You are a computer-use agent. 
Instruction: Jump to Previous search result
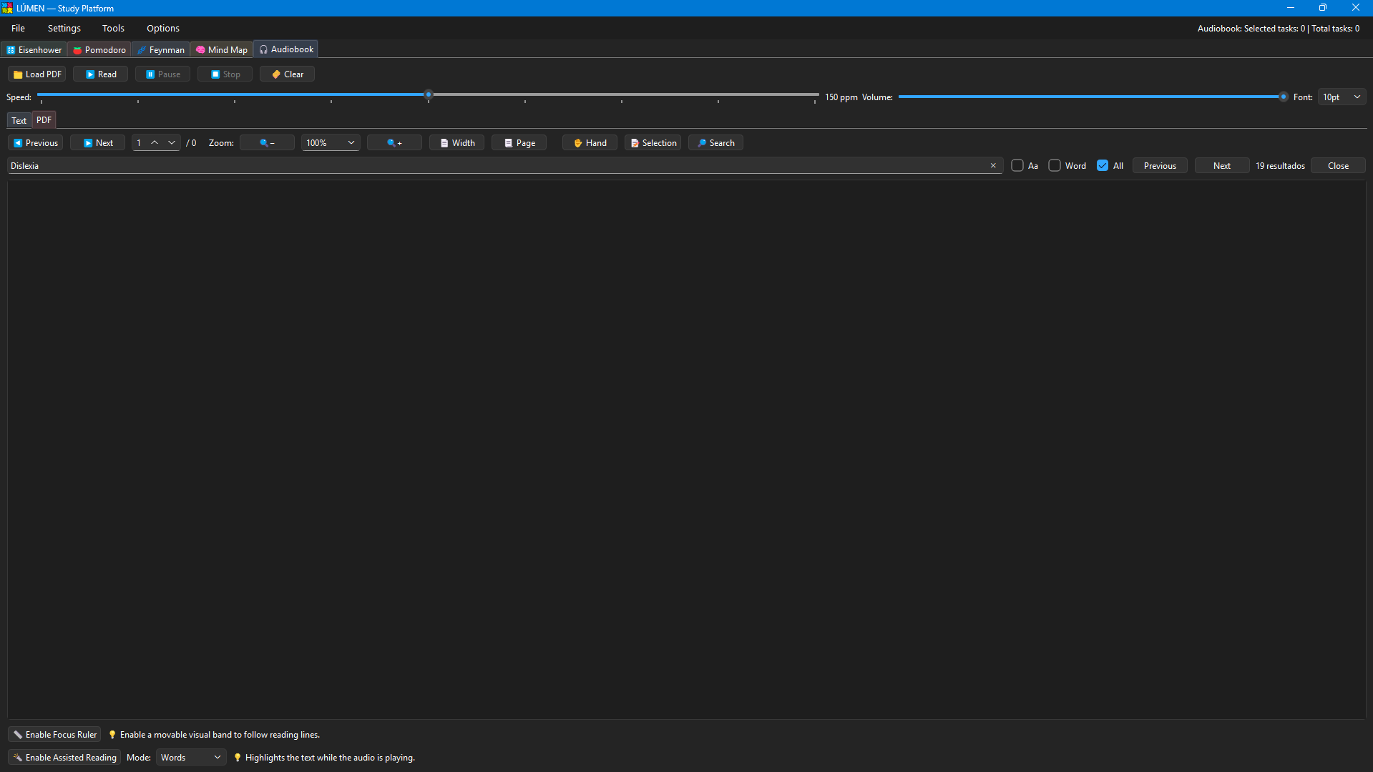tap(1160, 166)
